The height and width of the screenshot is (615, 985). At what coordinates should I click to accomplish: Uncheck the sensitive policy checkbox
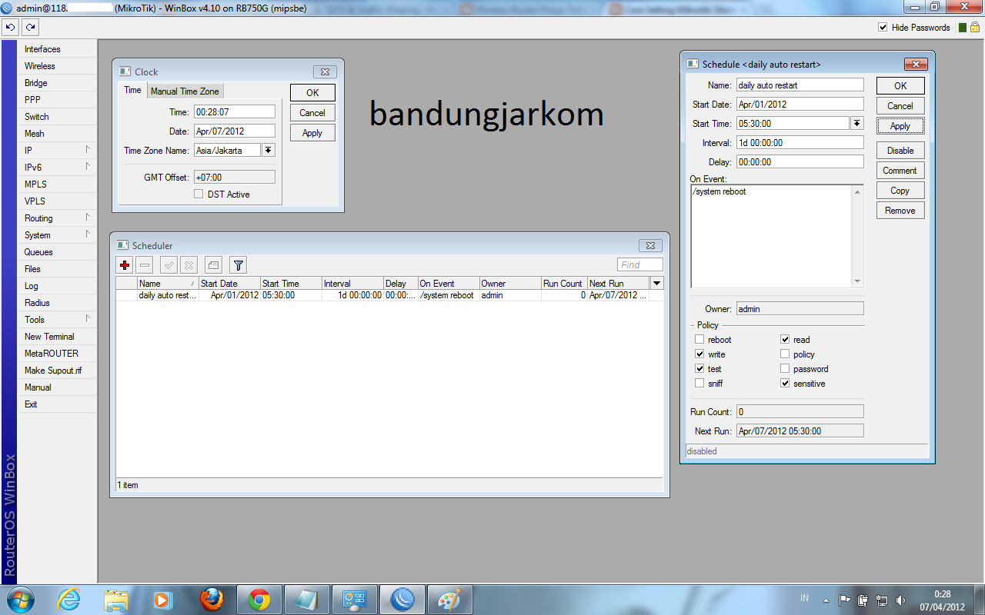coord(785,384)
